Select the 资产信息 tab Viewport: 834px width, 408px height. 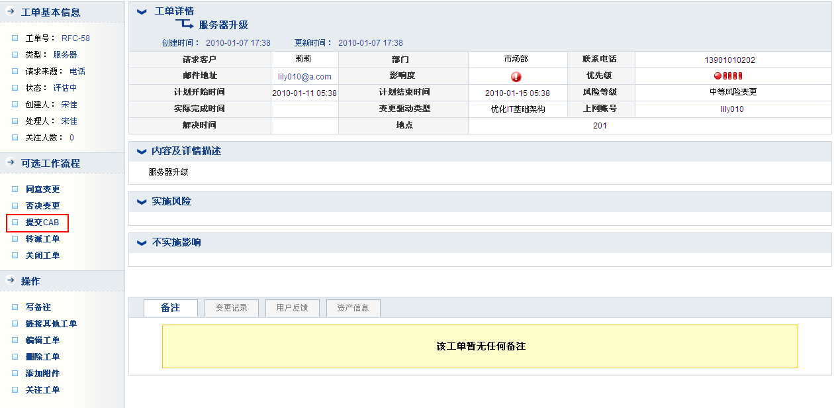(x=353, y=308)
